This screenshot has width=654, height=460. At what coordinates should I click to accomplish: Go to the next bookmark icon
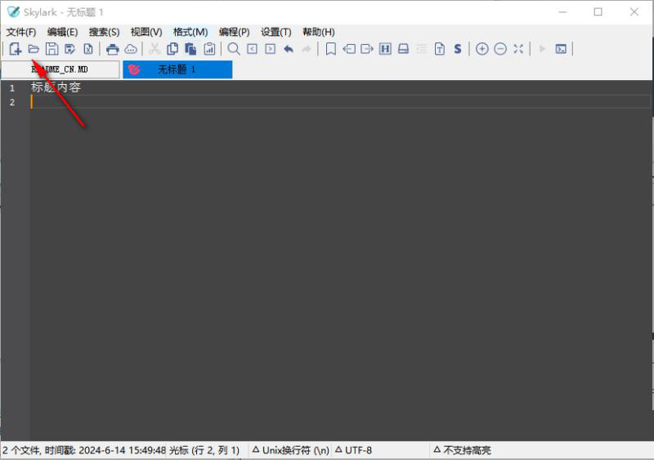pos(366,49)
